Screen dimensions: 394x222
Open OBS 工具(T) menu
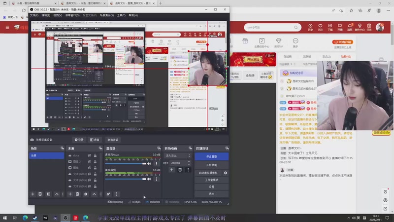point(121,15)
